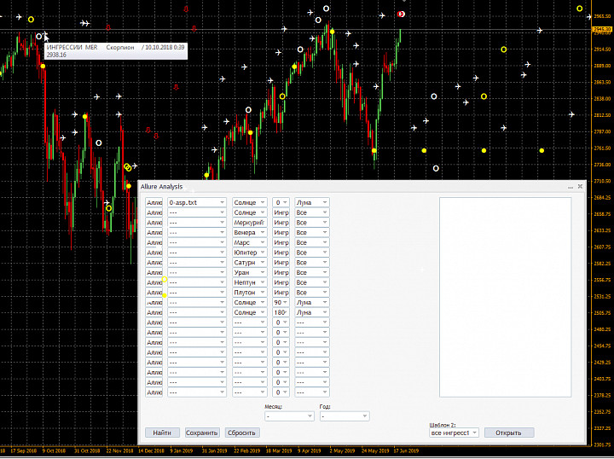Minimize the Allure Analysis dialog

(x=571, y=187)
